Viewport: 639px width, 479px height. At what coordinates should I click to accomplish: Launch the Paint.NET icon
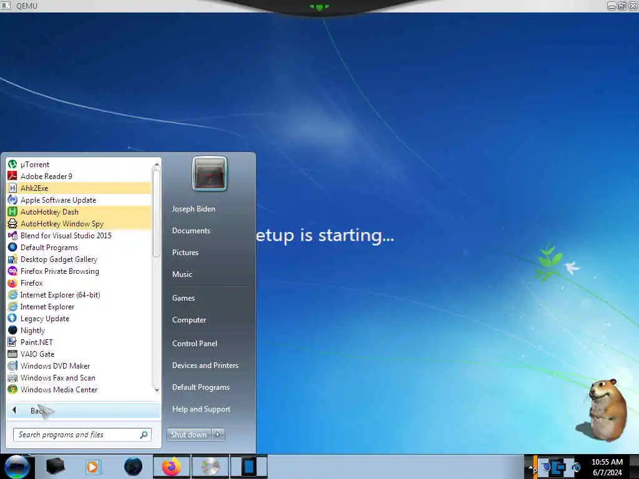[x=12, y=342]
